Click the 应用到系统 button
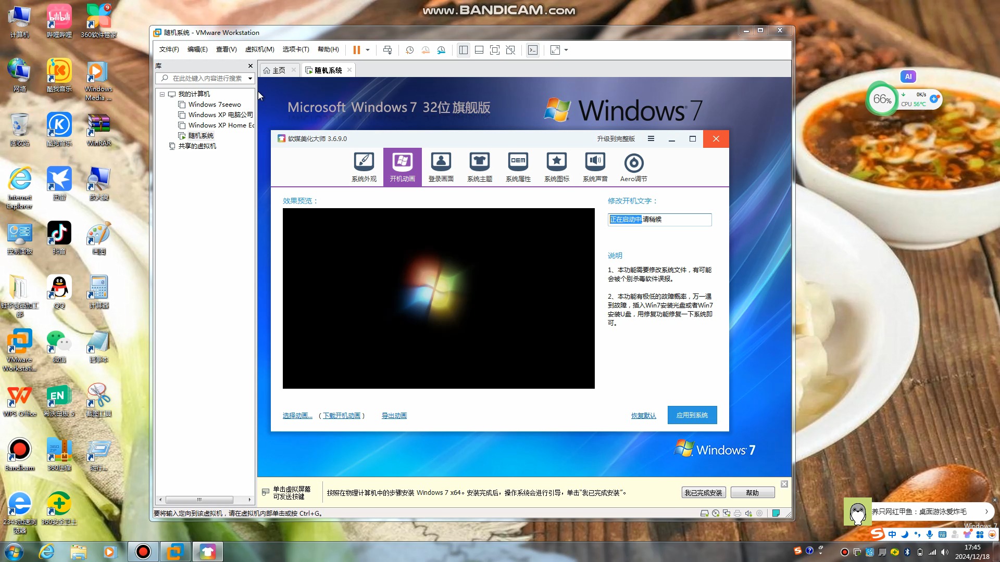Image resolution: width=1000 pixels, height=562 pixels. 692,415
